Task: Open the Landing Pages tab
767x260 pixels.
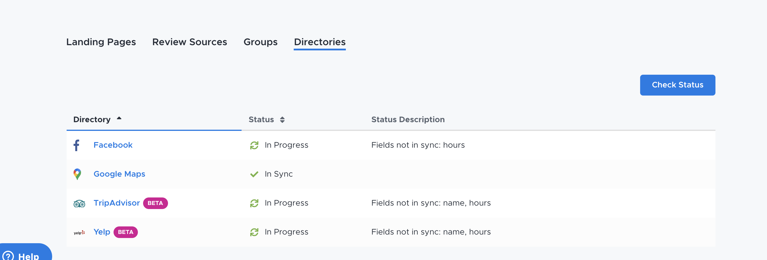Action: [x=101, y=42]
